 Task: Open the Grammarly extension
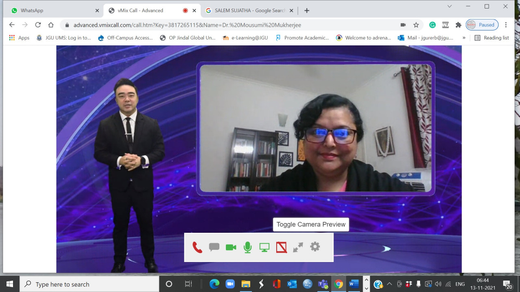(x=433, y=25)
